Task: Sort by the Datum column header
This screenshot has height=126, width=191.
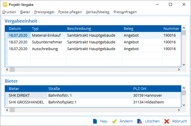Action: (15, 28)
